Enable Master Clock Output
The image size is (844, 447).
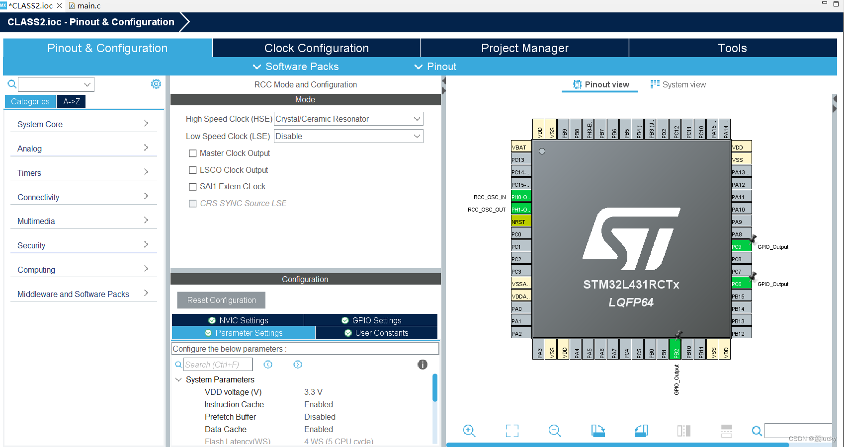coord(193,153)
